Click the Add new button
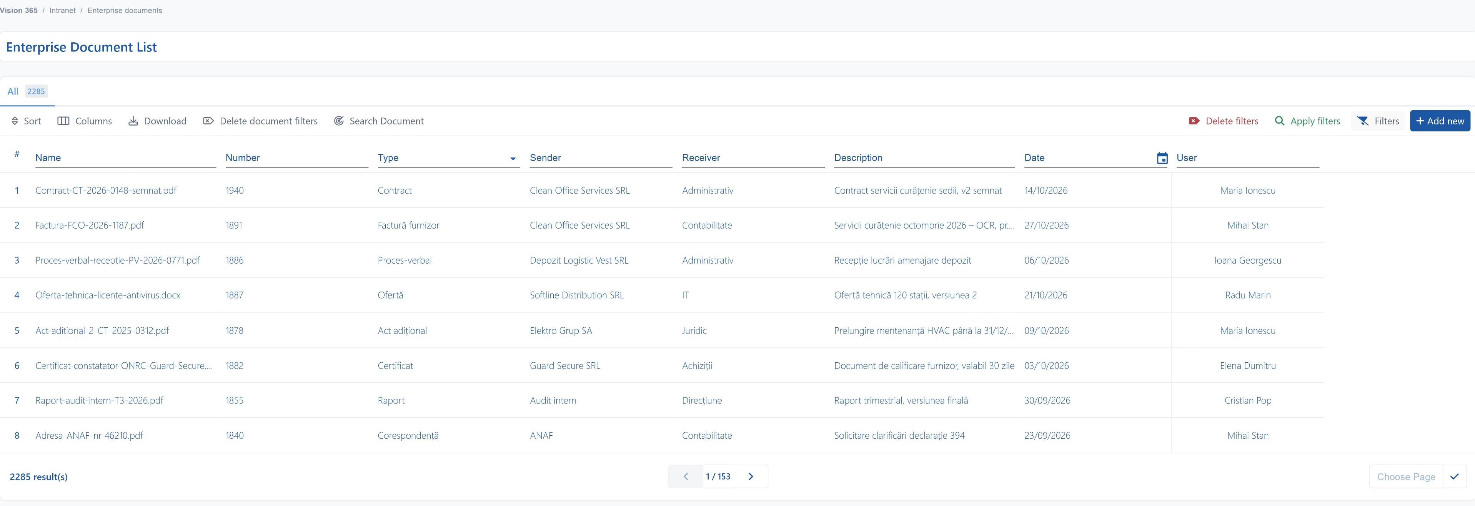The height and width of the screenshot is (506, 1475). (x=1440, y=121)
